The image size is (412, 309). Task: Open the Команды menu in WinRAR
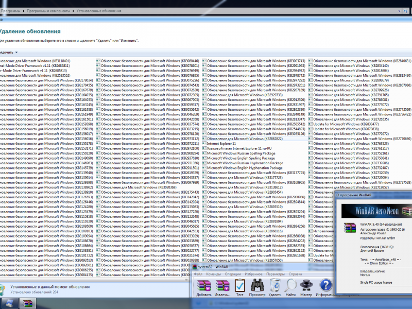[x=213, y=274]
